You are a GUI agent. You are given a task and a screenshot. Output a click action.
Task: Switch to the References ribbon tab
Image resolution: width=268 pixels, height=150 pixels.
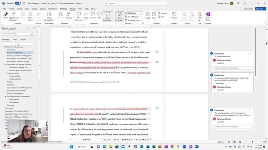53,9
